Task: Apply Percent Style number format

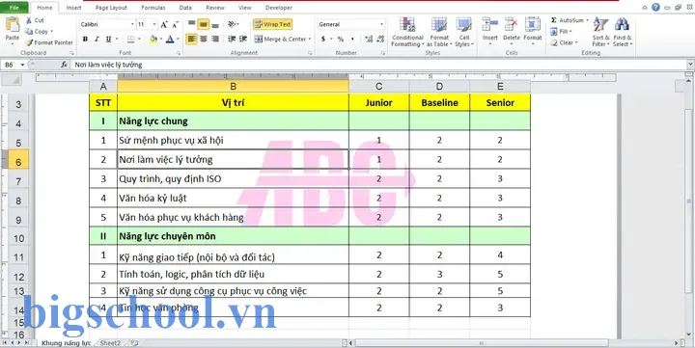Action: [341, 39]
